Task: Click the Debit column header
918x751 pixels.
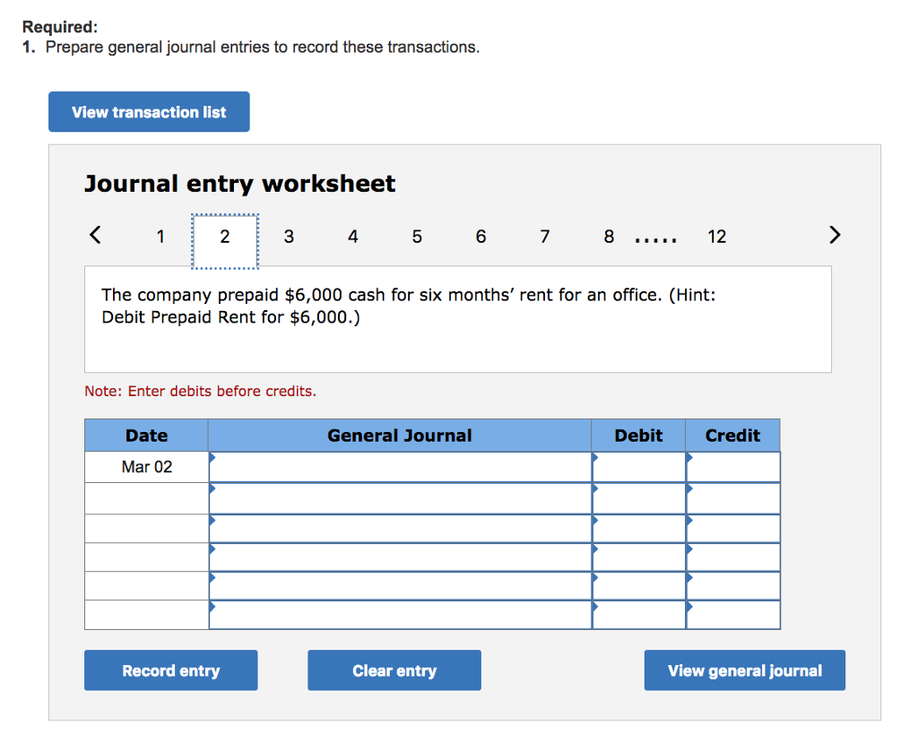Action: tap(638, 436)
